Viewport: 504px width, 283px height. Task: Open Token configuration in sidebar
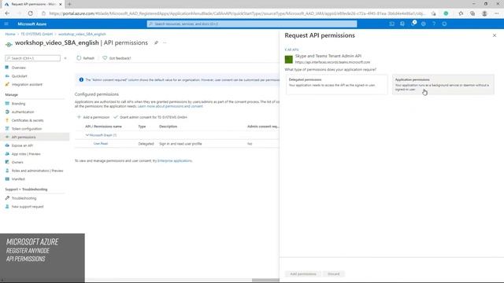pyautogui.click(x=27, y=129)
